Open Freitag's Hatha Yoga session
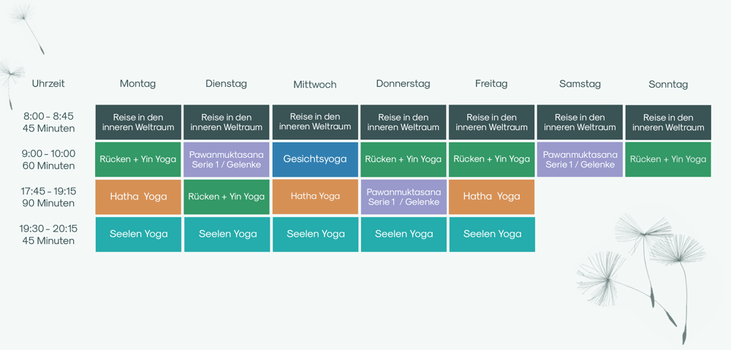This screenshot has width=731, height=350. coord(491,197)
